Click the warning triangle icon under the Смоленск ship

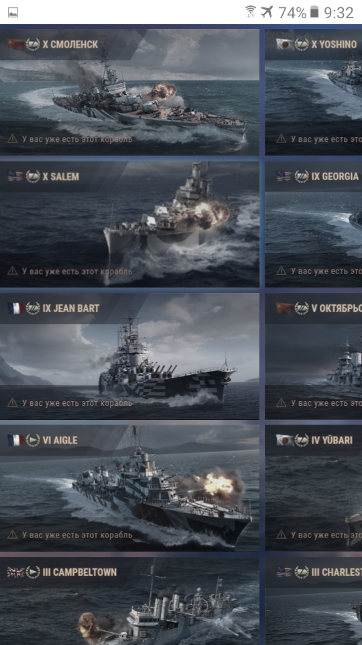click(x=12, y=139)
